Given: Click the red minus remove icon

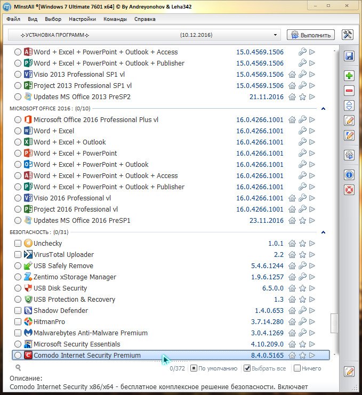Looking at the screenshot, I should pyautogui.click(x=349, y=91).
